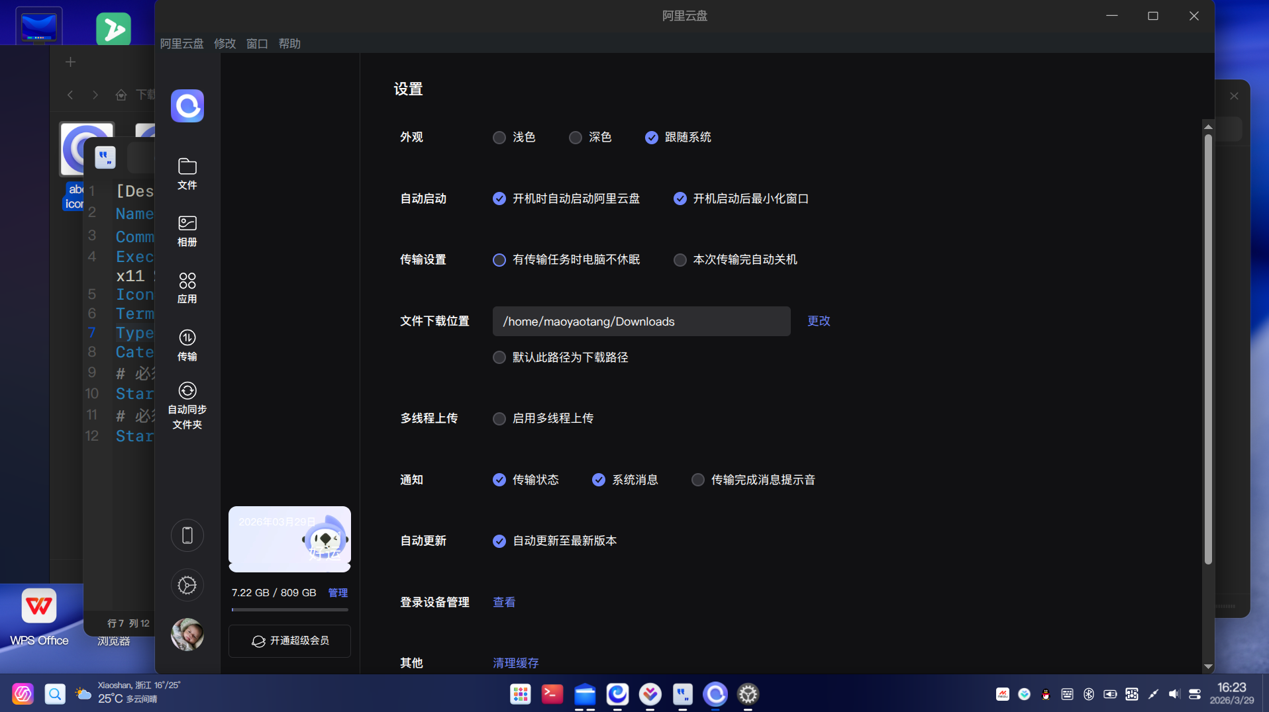Open QQ from the system tray

1045,694
